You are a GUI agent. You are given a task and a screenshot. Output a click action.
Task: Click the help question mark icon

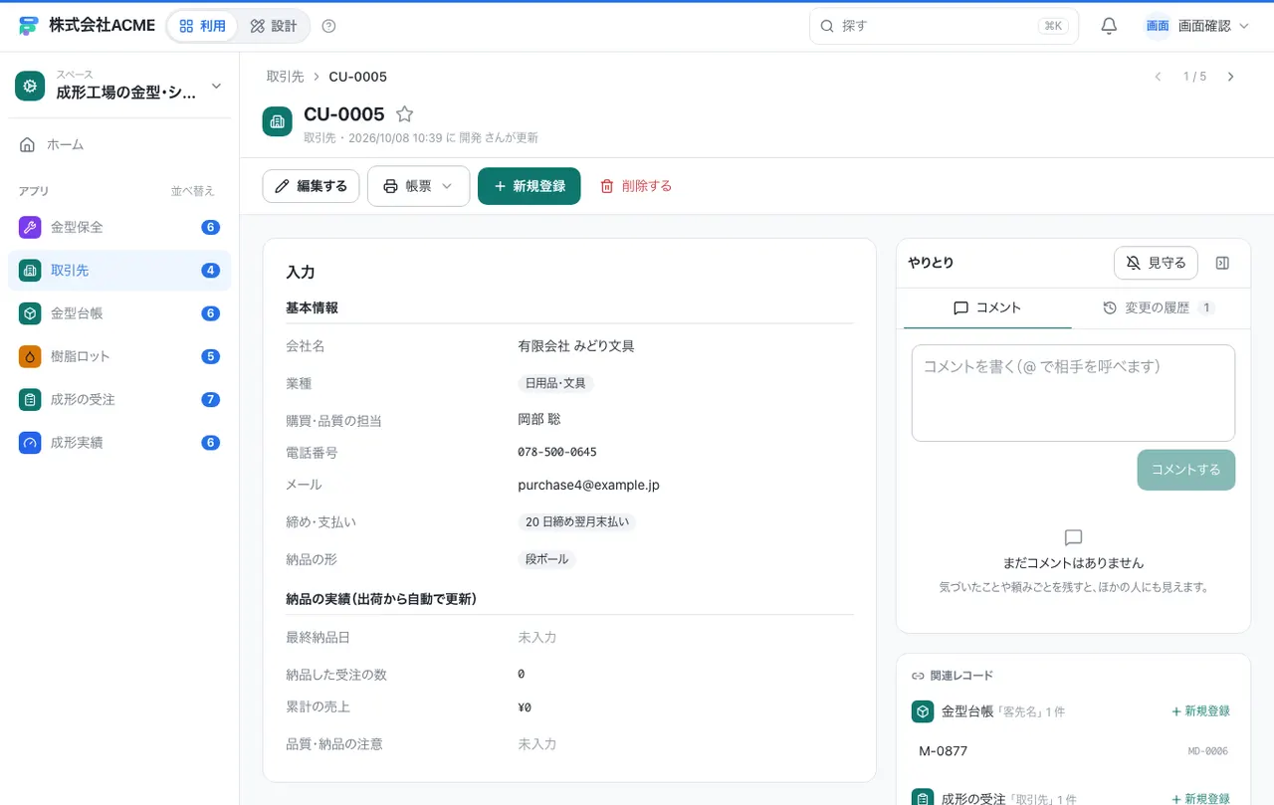pos(329,26)
